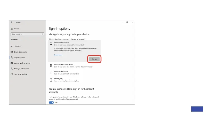Click the back arrow in Settings

point(12,22)
